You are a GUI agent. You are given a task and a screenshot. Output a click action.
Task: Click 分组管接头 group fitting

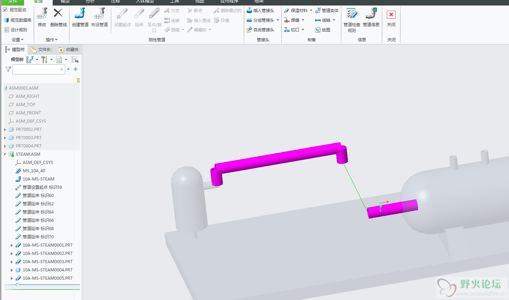[x=260, y=20]
